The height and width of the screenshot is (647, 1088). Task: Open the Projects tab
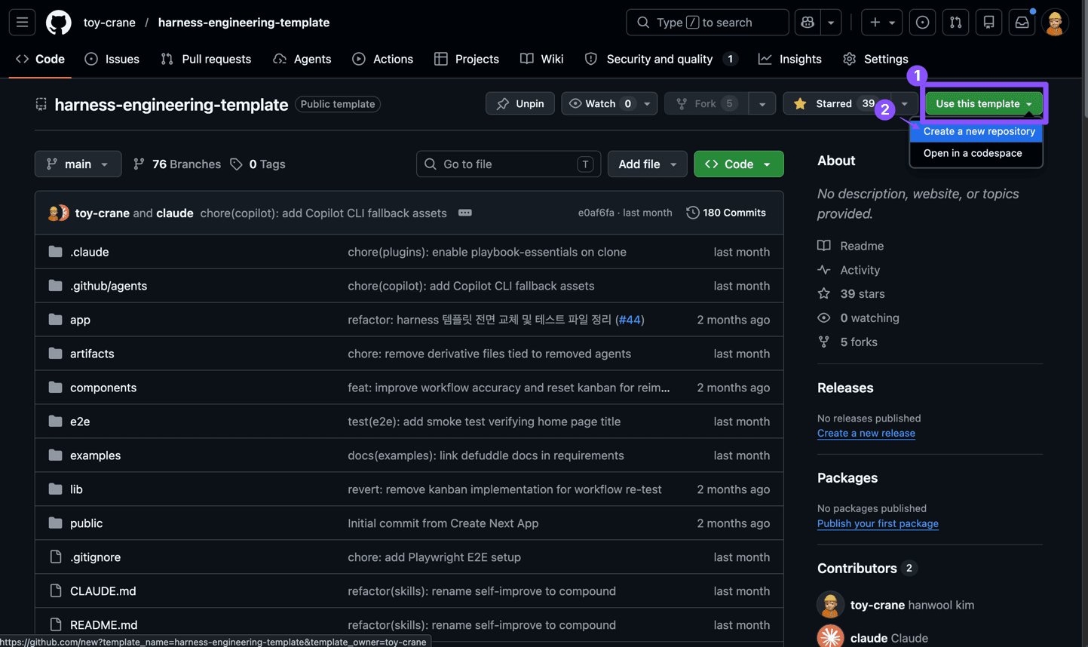click(x=467, y=59)
